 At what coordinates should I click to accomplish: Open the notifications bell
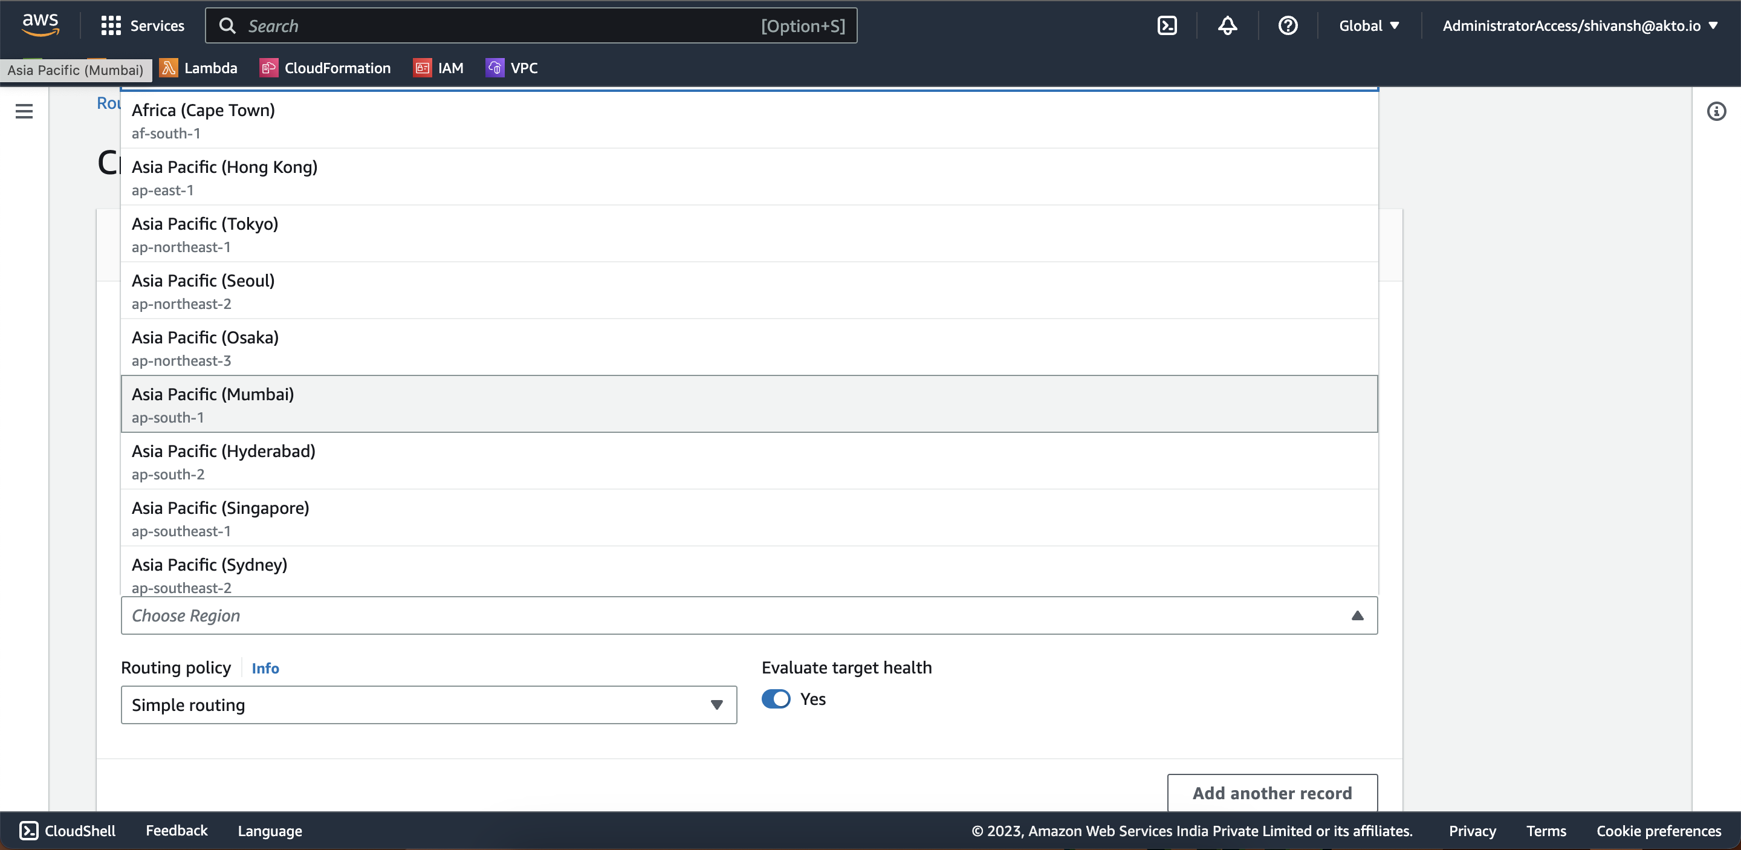click(1227, 25)
